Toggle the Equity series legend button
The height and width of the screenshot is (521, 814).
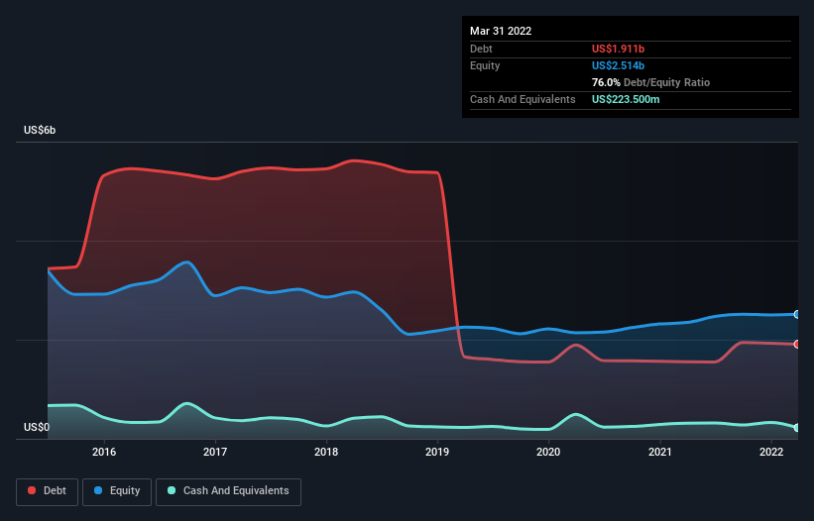[117, 491]
